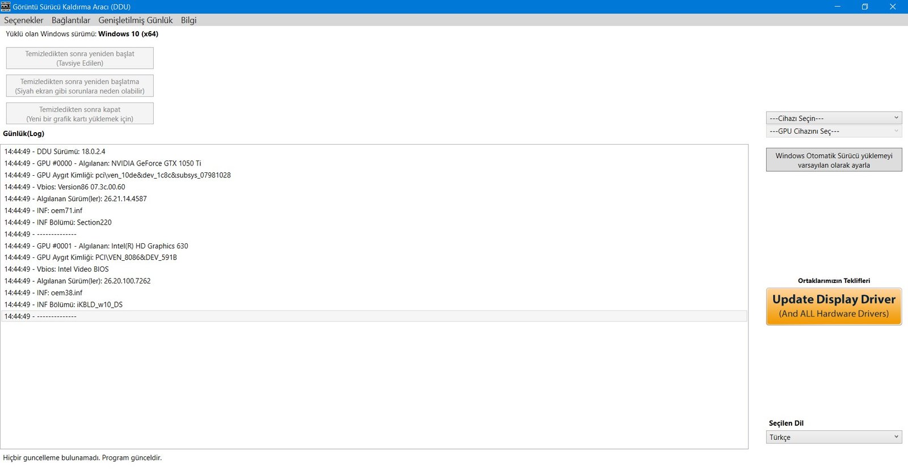The height and width of the screenshot is (470, 908).
Task: Click the DDU app icon in title bar
Action: (6, 7)
